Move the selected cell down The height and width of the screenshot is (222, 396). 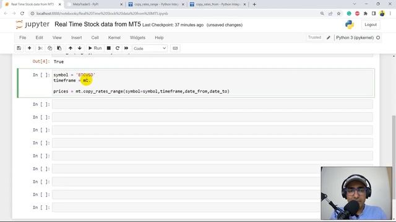click(x=80, y=48)
